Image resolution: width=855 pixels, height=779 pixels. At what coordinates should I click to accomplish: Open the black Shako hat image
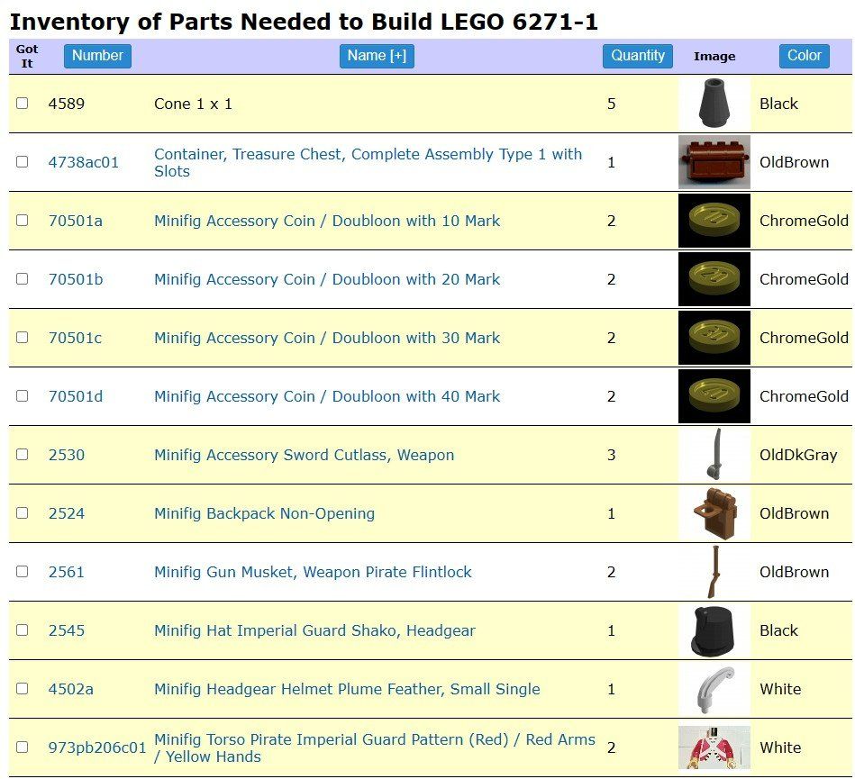click(x=714, y=630)
